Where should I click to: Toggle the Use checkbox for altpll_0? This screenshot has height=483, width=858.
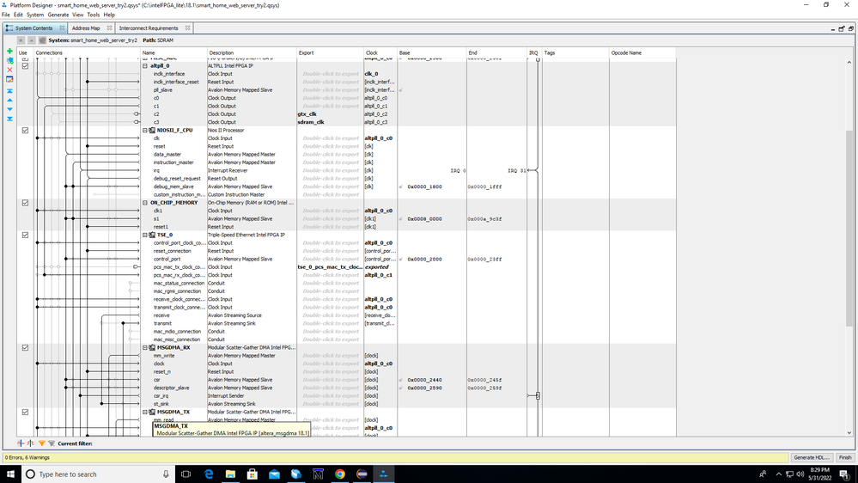point(25,65)
